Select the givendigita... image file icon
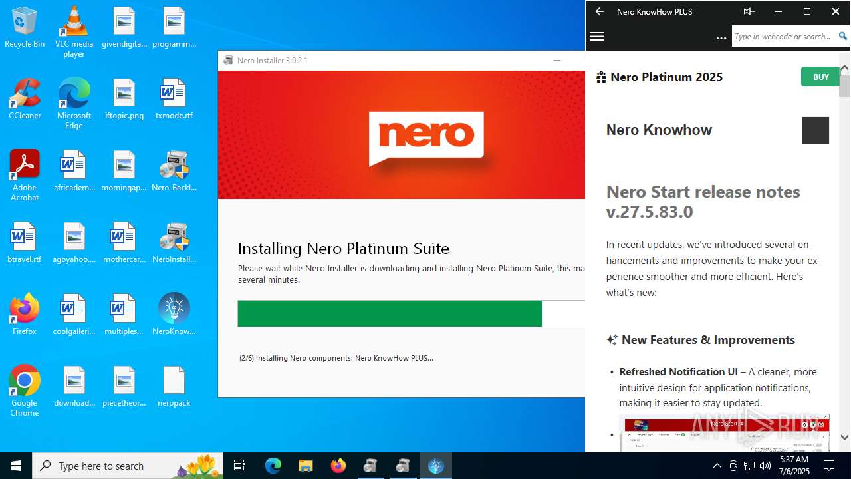Image resolution: width=851 pixels, height=479 pixels. [x=124, y=27]
